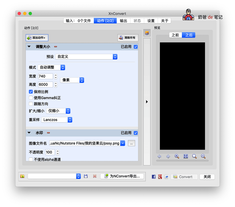This screenshot has width=235, height=207.
Task: Collapse the 调整大小 section triangle
Action: point(29,47)
